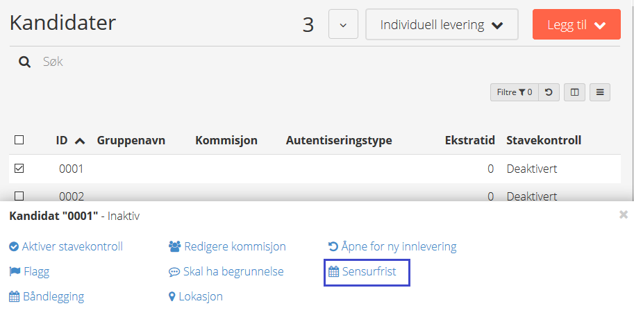Open the Legg til dropdown button
The height and width of the screenshot is (315, 634).
click(576, 25)
